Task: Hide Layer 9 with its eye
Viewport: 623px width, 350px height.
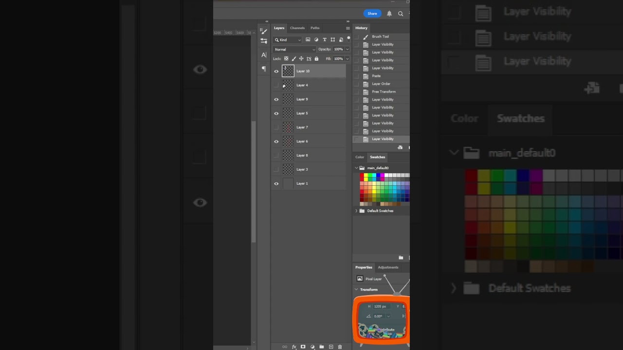Action: click(x=276, y=100)
